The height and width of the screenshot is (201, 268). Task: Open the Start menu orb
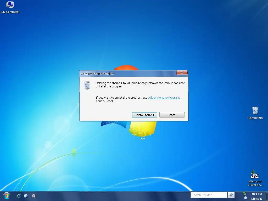click(x=7, y=196)
